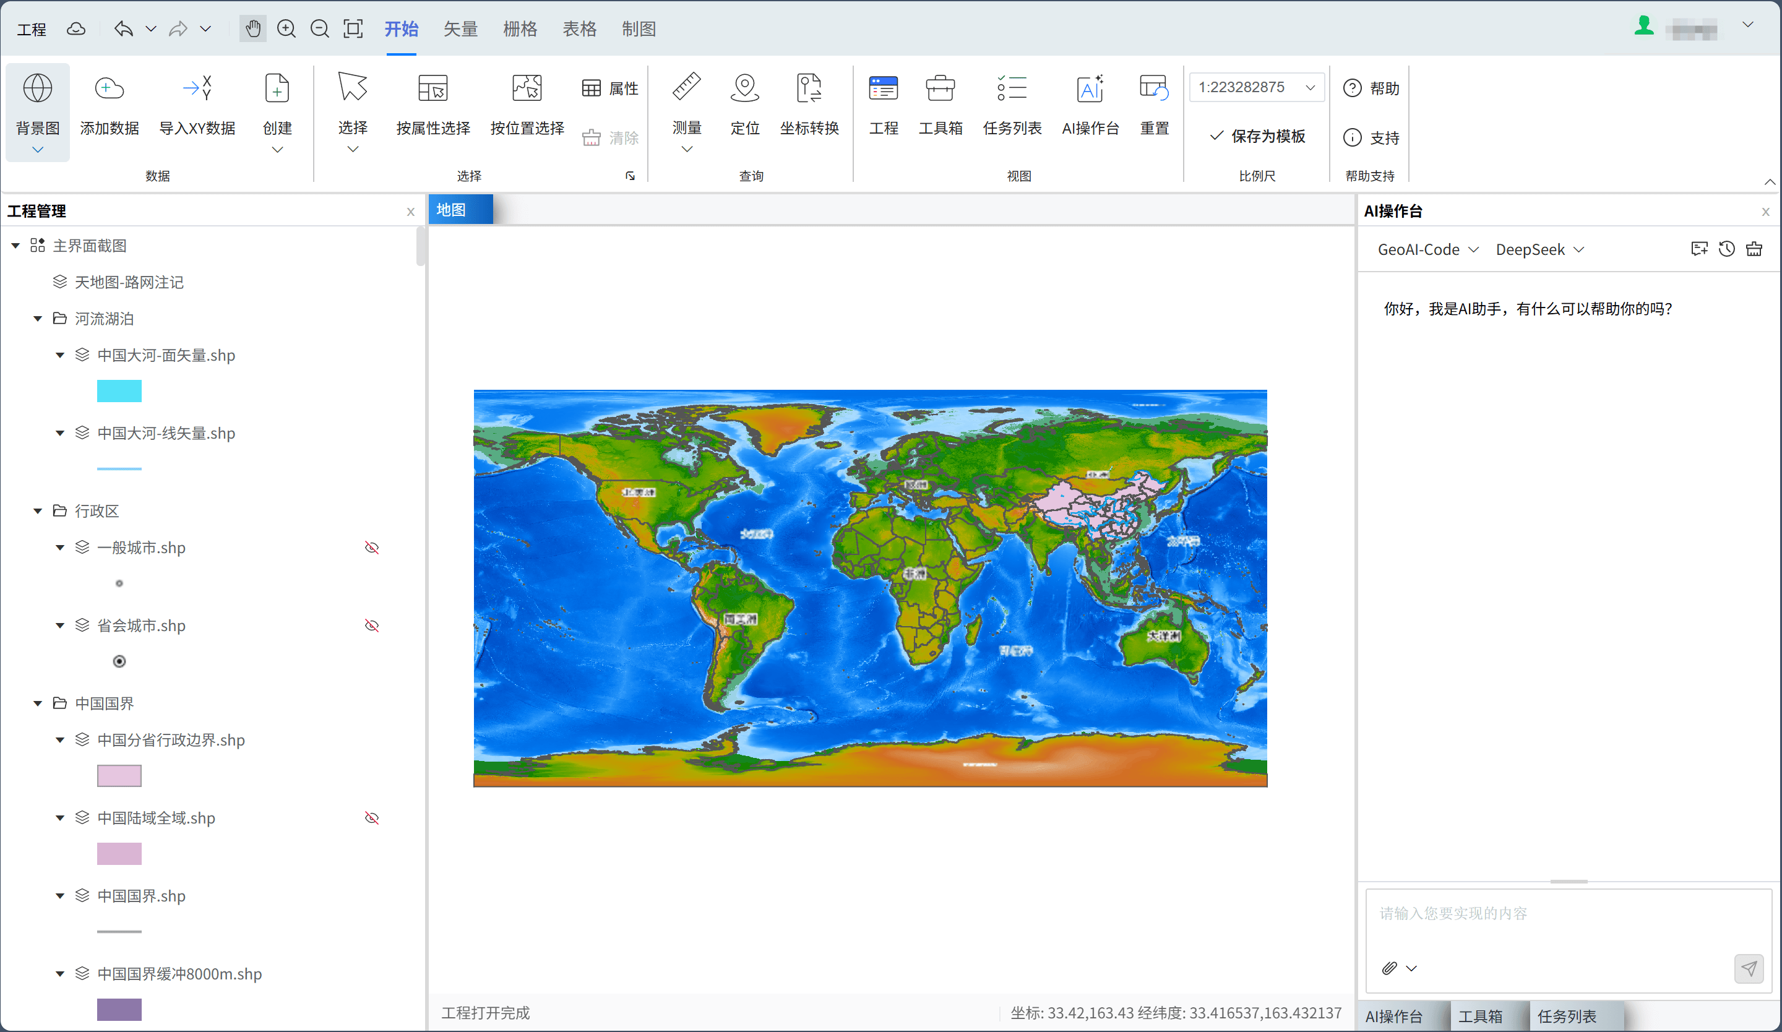Click the attachment paperclip icon in chat
1782x1032 pixels.
(x=1389, y=968)
